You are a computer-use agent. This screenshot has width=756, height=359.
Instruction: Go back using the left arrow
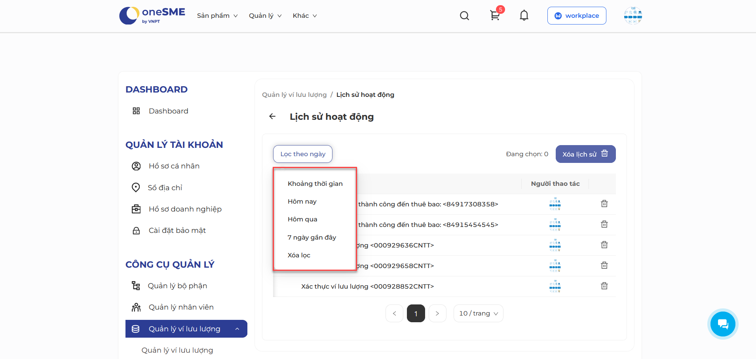[272, 116]
